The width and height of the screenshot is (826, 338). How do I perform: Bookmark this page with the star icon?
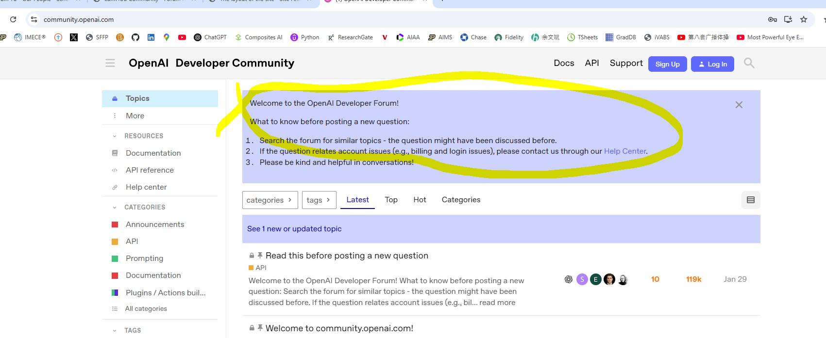pyautogui.click(x=804, y=19)
